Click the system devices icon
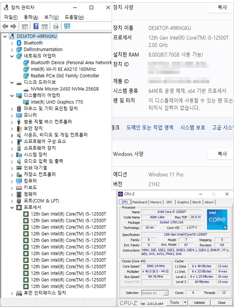Screen dimensions: 234x308 click(19, 155)
